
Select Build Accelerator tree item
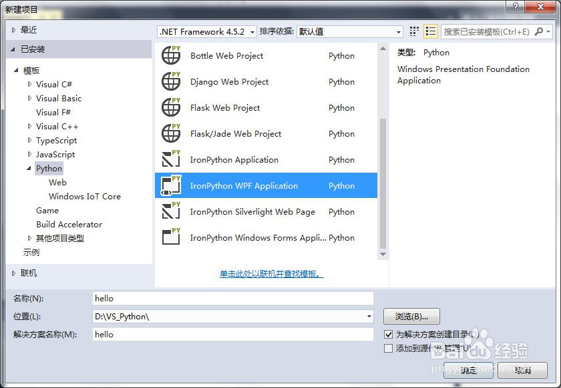[69, 225]
